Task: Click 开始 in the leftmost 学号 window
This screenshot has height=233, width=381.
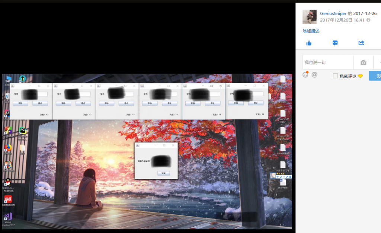Action: [20, 103]
